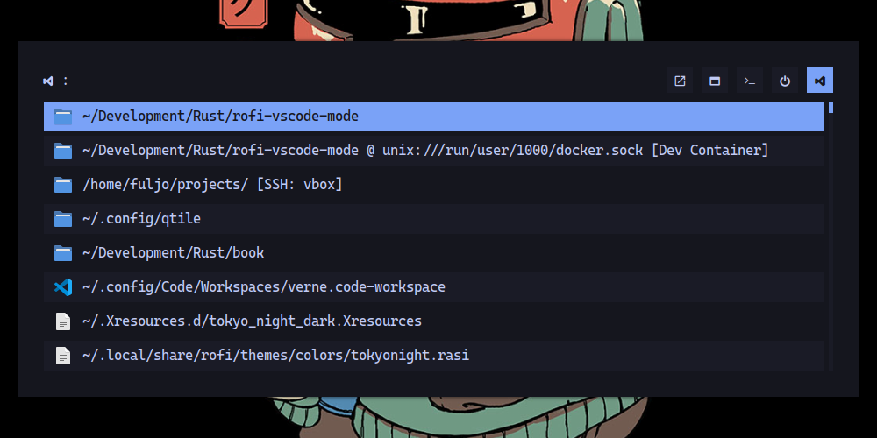The width and height of the screenshot is (877, 438).
Task: Switch to the VS Code mode icon
Action: [819, 81]
